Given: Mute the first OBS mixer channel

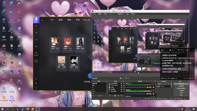Looking at the screenshot, I should [x=151, y=87].
